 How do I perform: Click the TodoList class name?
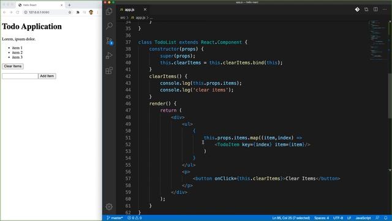pyautogui.click(x=165, y=42)
